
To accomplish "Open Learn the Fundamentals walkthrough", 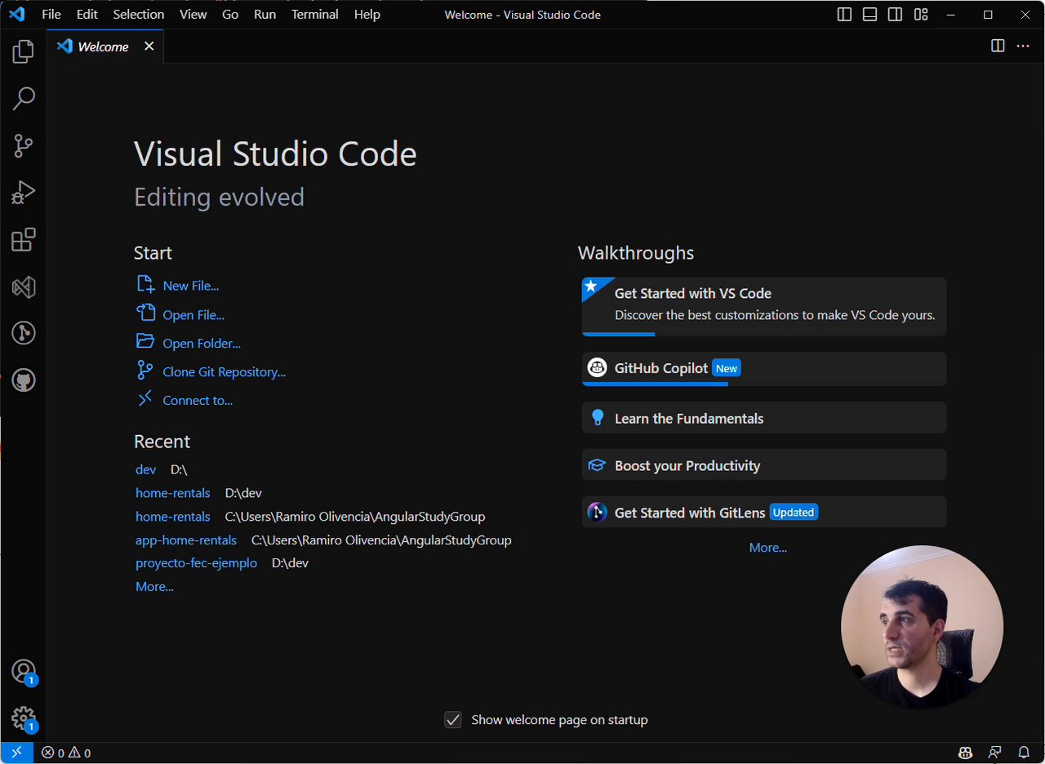I will tap(764, 418).
